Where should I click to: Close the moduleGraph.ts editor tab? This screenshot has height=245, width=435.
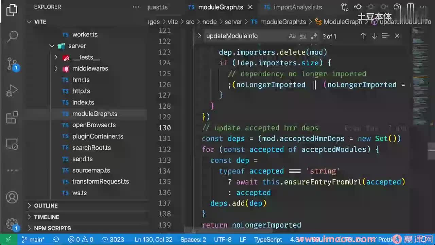250,7
